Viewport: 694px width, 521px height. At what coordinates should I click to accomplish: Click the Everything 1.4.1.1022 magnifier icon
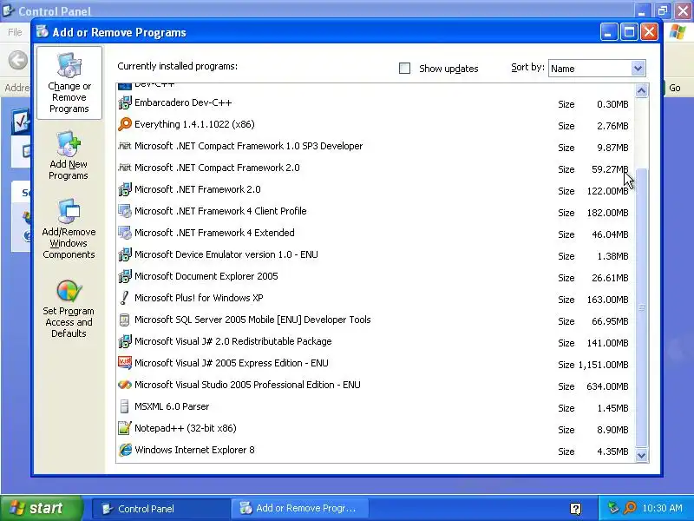[x=125, y=124]
